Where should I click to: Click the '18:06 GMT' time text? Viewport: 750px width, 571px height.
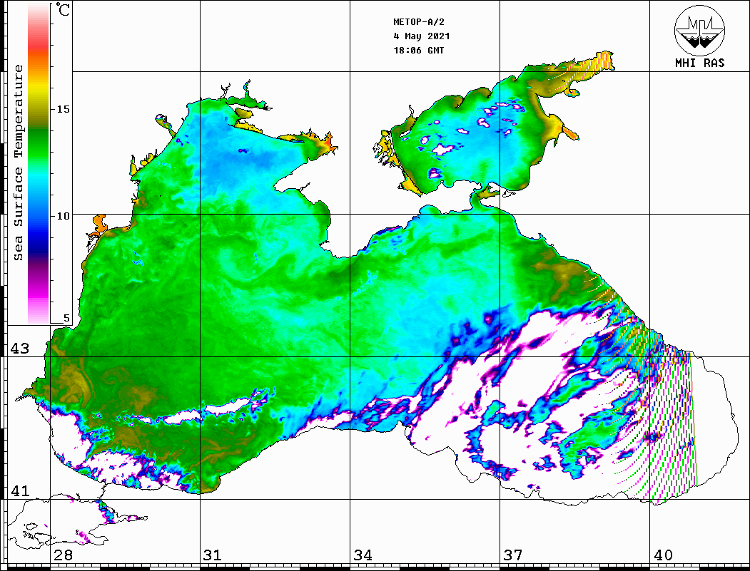(x=418, y=50)
